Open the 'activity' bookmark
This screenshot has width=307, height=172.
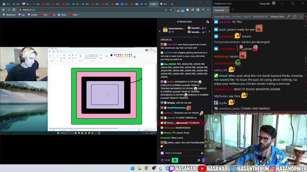[32, 15]
